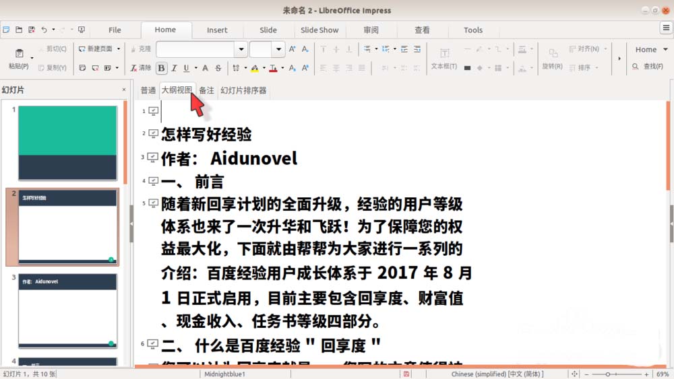Apply the red font color
This screenshot has width=674, height=379.
point(273,68)
